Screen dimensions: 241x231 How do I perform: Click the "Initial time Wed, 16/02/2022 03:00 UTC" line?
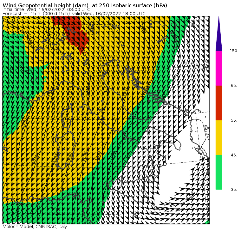pyautogui.click(x=46, y=10)
